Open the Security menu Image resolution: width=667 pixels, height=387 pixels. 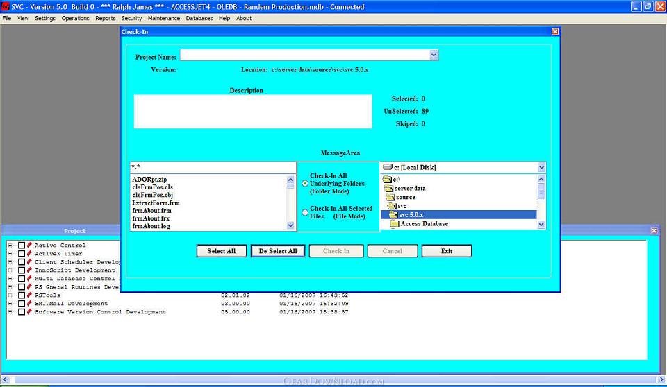131,18
